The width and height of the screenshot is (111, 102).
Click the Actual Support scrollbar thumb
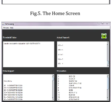coord(108,63)
